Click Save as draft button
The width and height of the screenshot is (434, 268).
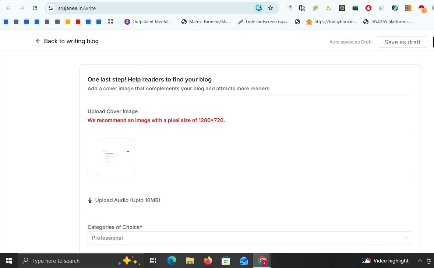[x=402, y=42]
